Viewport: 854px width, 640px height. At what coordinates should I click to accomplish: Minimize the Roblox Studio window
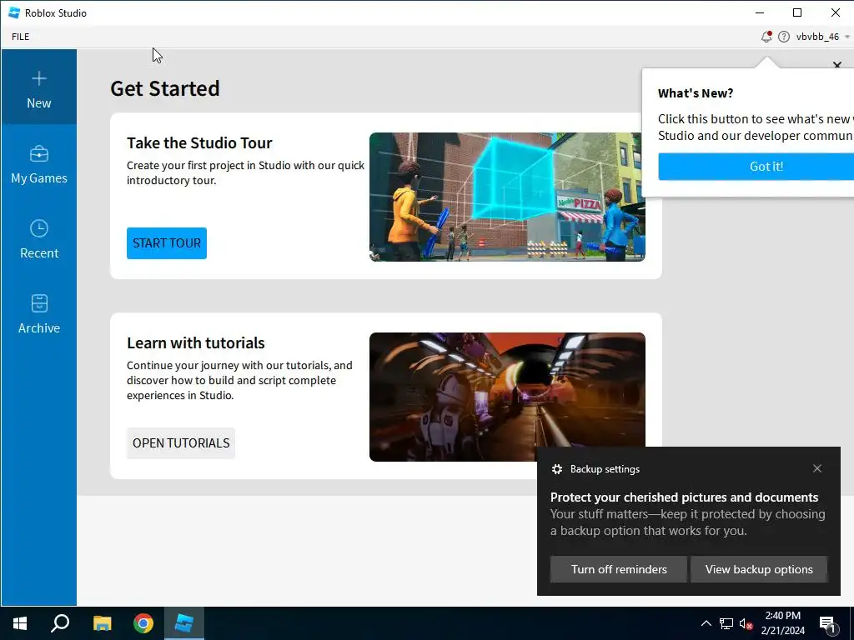[760, 12]
